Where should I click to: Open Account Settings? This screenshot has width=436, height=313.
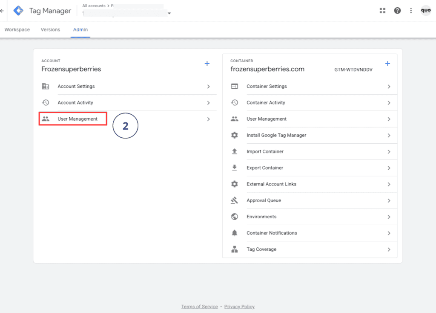coord(76,86)
